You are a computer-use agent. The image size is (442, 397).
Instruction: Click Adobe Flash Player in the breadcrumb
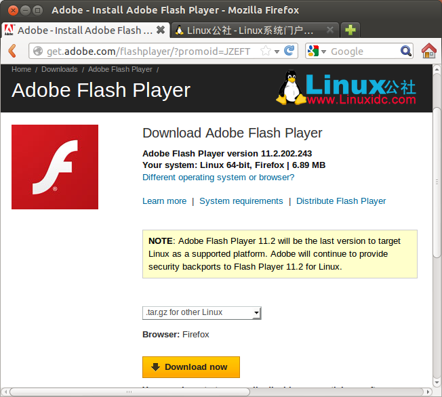click(x=120, y=69)
